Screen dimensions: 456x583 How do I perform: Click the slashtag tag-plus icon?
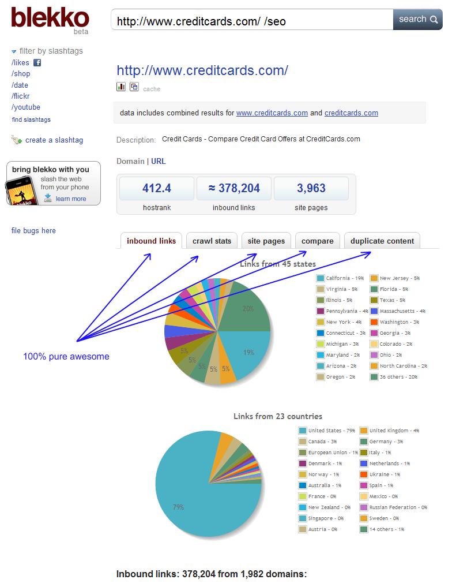[x=17, y=140]
